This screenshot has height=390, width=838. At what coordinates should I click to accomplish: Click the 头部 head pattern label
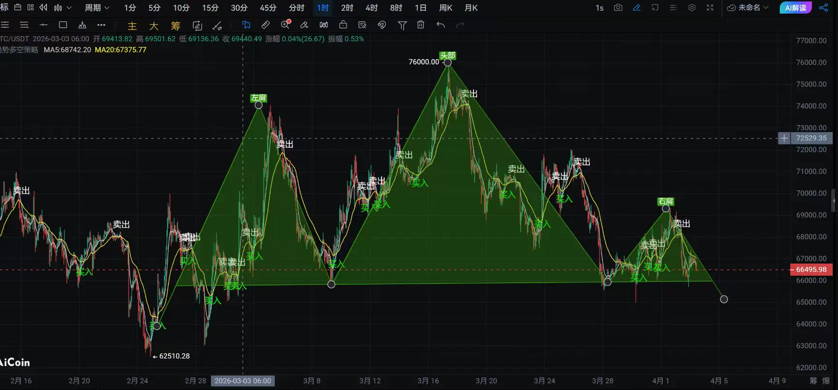pos(448,56)
